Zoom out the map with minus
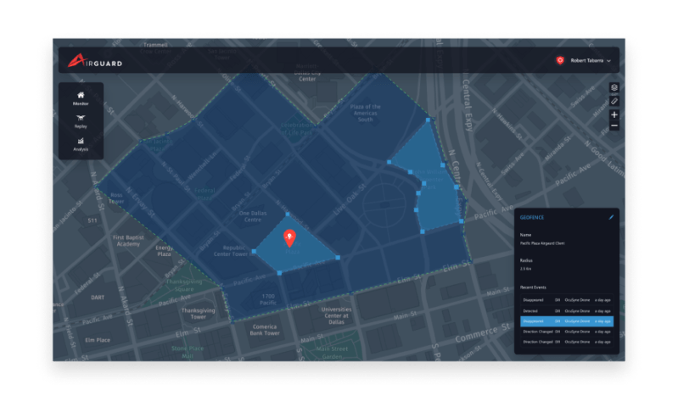Screen dimensions: 678x418 tap(614, 125)
